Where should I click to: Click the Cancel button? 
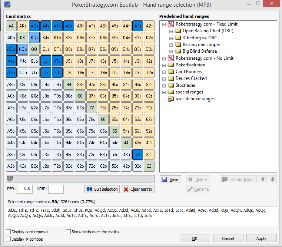(228, 238)
